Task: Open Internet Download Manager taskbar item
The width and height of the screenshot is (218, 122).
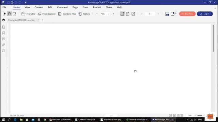Action: [x=138, y=120]
